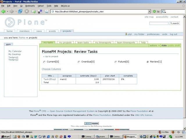
Task: Open Testproj2 in the sidebar
Action: pos(13,60)
